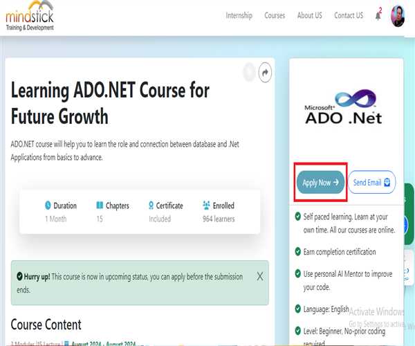Open the user profile avatar
The width and height of the screenshot is (415, 346).
[398, 16]
